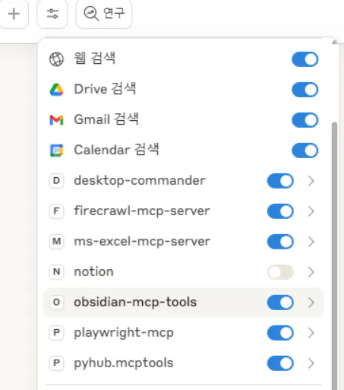
Task: Open obsidian-mcp-tools submenu chevron
Action: pos(311,303)
